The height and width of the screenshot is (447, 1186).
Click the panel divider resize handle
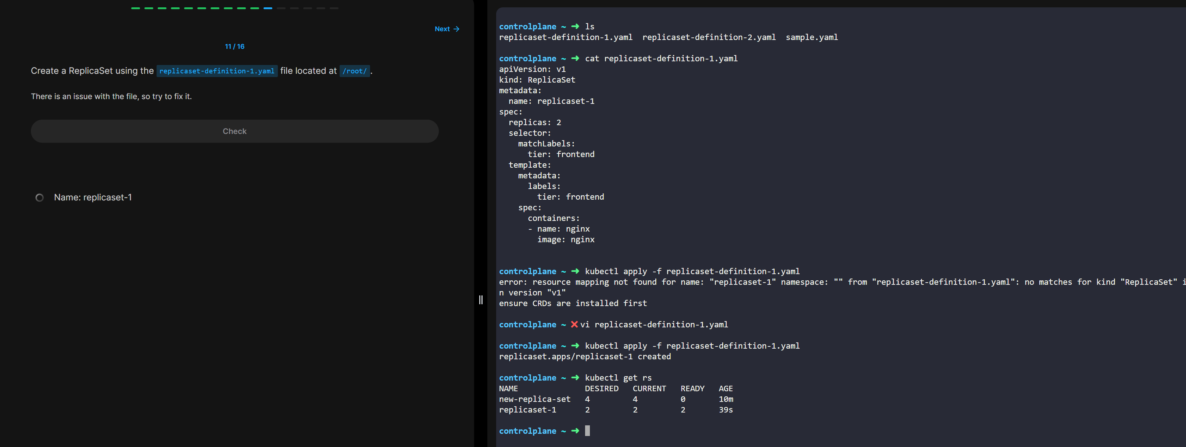[481, 300]
